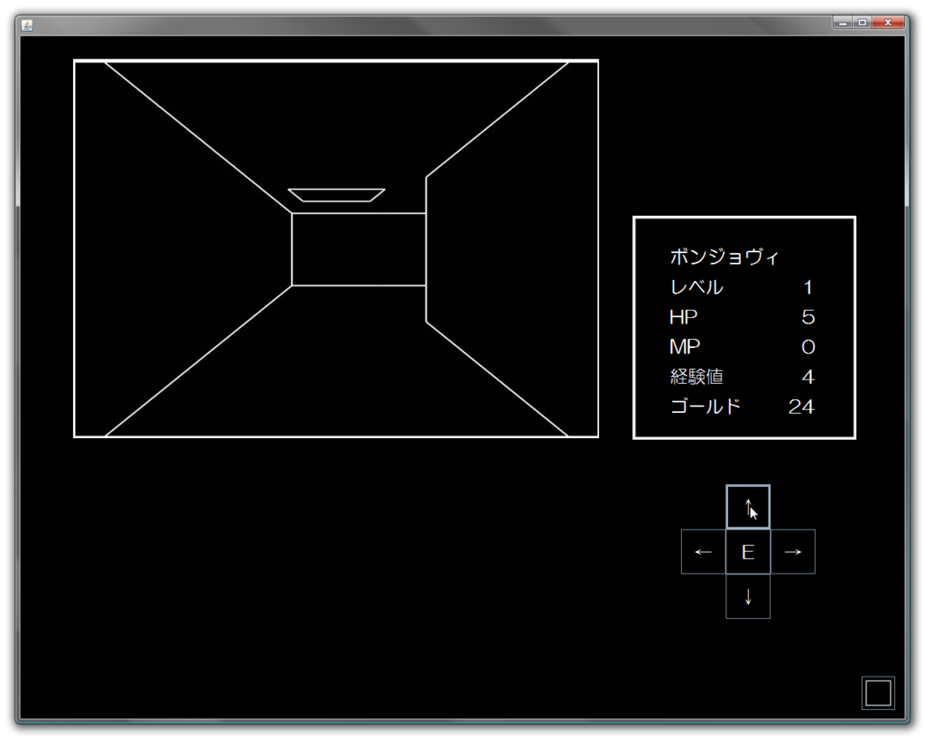Viewport: 925px width, 739px height.
Task: Close the game window
Action: [x=888, y=23]
